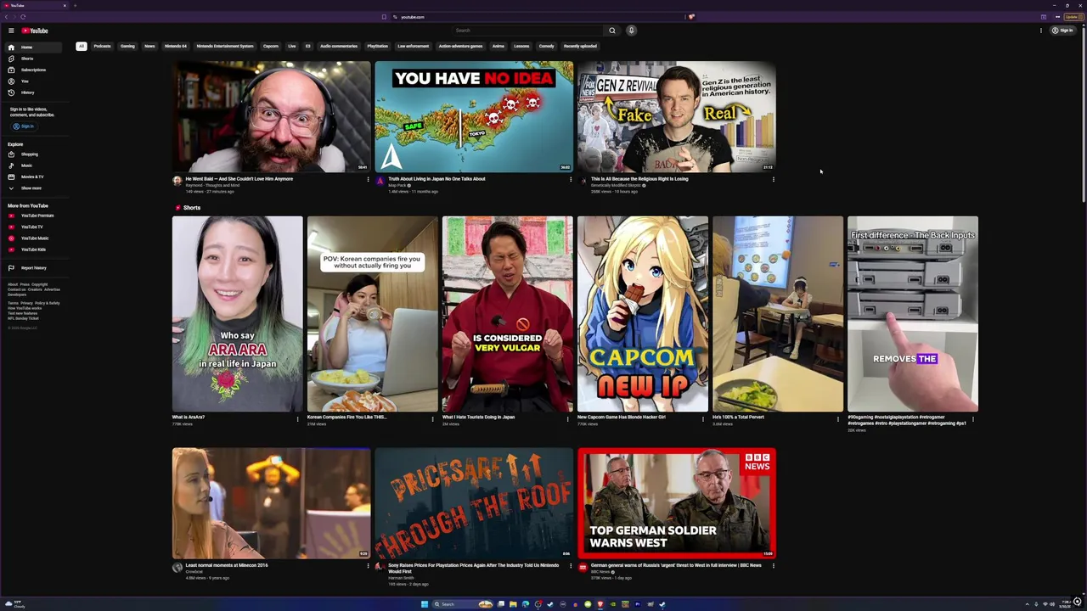Open YouTube Premium link

[x=34, y=216]
